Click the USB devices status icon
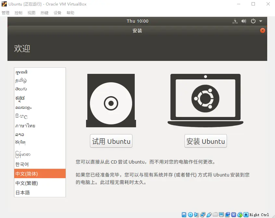This screenshot has width=275, height=218. tap(209, 214)
